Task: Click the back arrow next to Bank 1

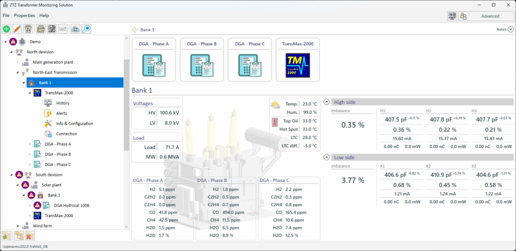Action: pyautogui.click(x=135, y=30)
